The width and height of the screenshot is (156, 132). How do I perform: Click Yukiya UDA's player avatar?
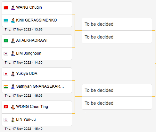point(13,74)
